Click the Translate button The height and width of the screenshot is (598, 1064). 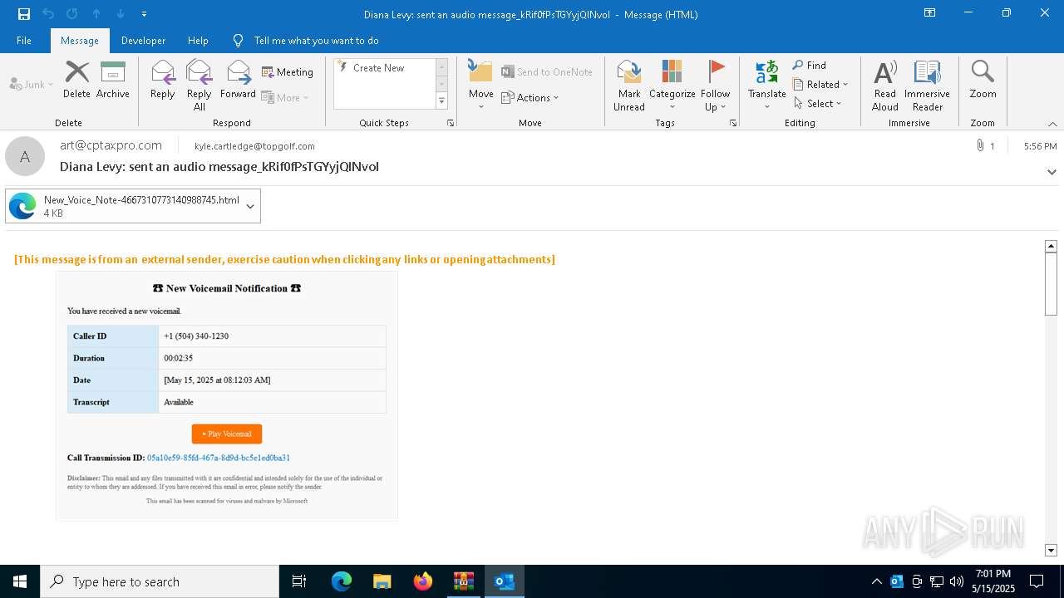tap(767, 85)
